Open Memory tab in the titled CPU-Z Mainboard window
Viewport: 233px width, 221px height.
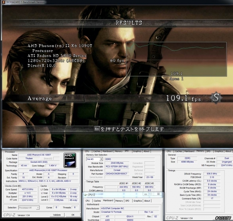(119, 201)
